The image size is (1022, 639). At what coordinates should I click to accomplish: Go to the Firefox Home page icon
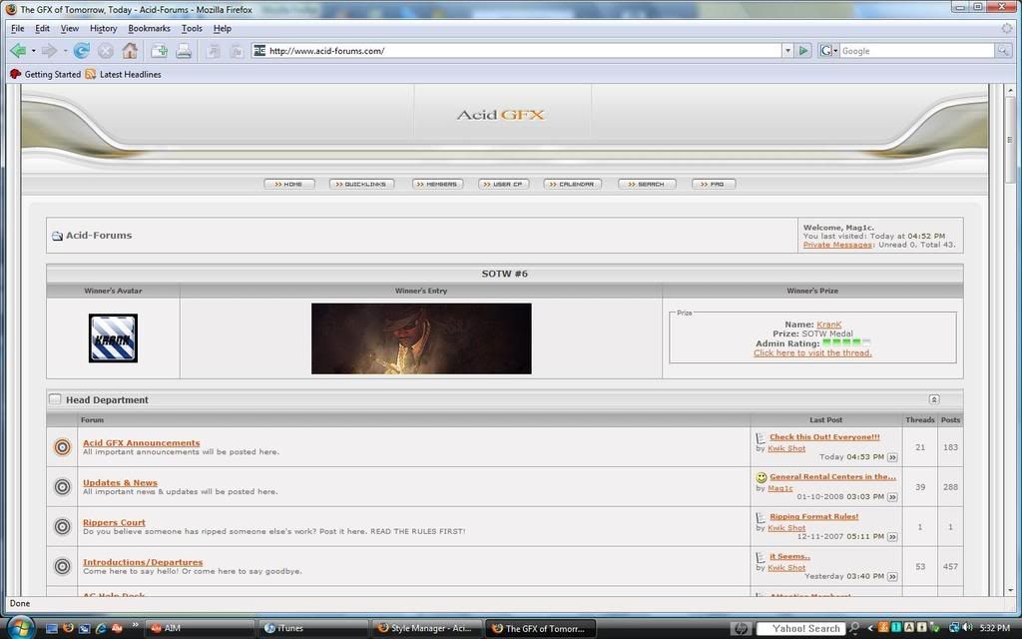[130, 51]
